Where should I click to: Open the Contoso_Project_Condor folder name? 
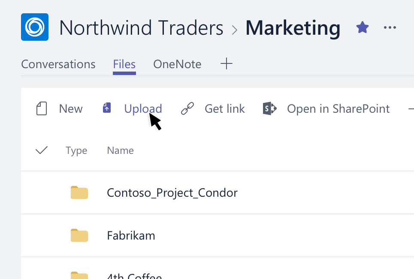click(172, 193)
